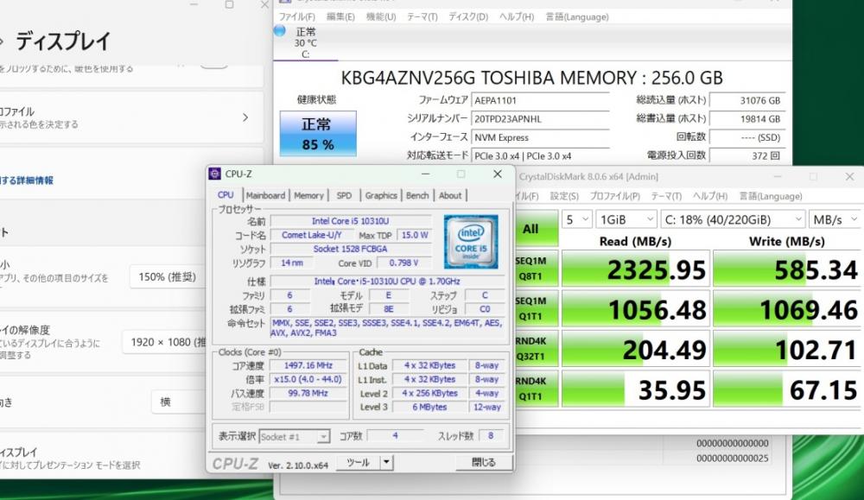Go to the Bench tab
Viewport: 864px width, 500px height.
(x=417, y=195)
